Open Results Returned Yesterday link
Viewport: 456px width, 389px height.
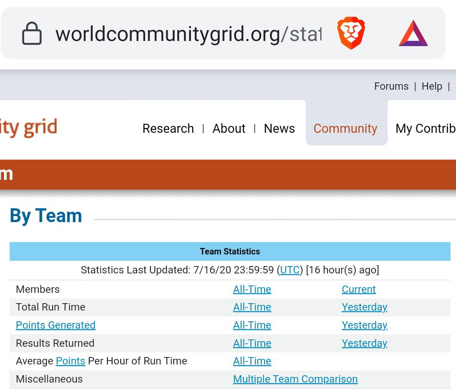pos(364,343)
